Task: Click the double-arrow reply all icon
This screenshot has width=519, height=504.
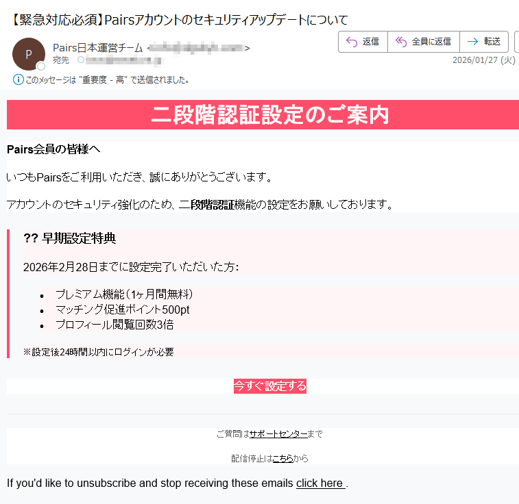Action: 401,41
